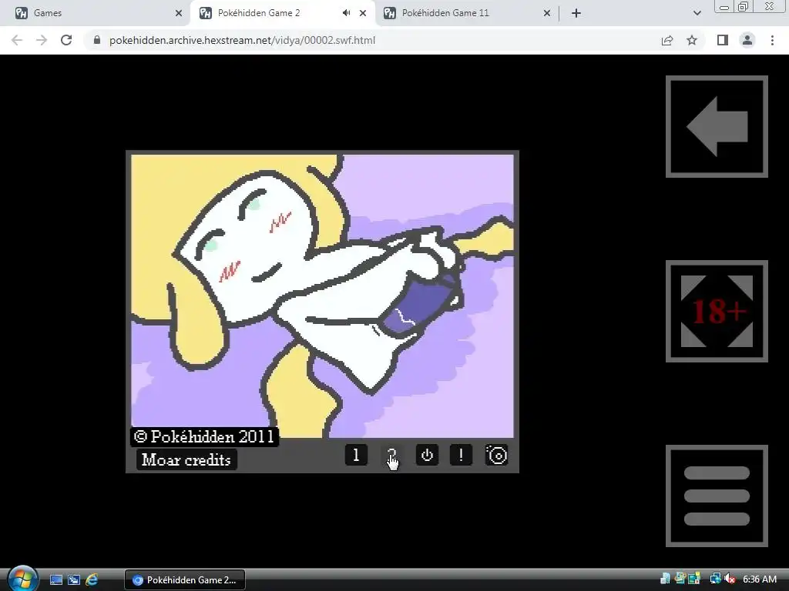Click the power icon in game bar
Screen dimensions: 789x591
point(427,456)
